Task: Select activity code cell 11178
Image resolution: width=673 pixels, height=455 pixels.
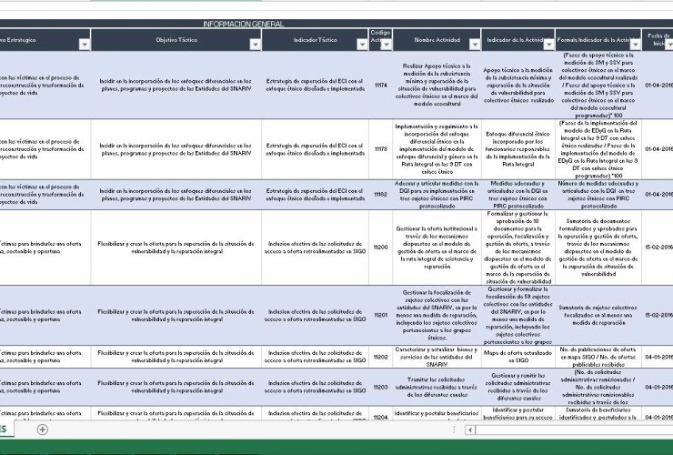Action: coord(381,149)
